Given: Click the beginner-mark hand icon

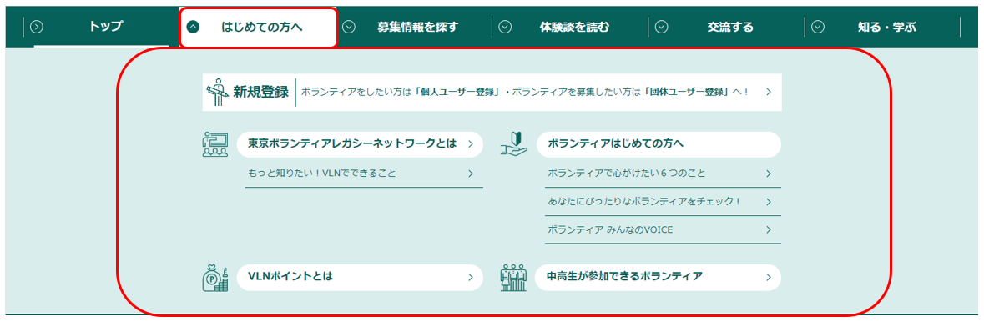Looking at the screenshot, I should pyautogui.click(x=514, y=143).
